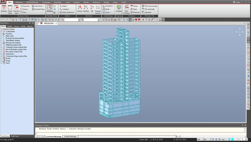The width and height of the screenshot is (251, 142).
Task: Click the Active elements icon
Action: (x=80, y=9)
